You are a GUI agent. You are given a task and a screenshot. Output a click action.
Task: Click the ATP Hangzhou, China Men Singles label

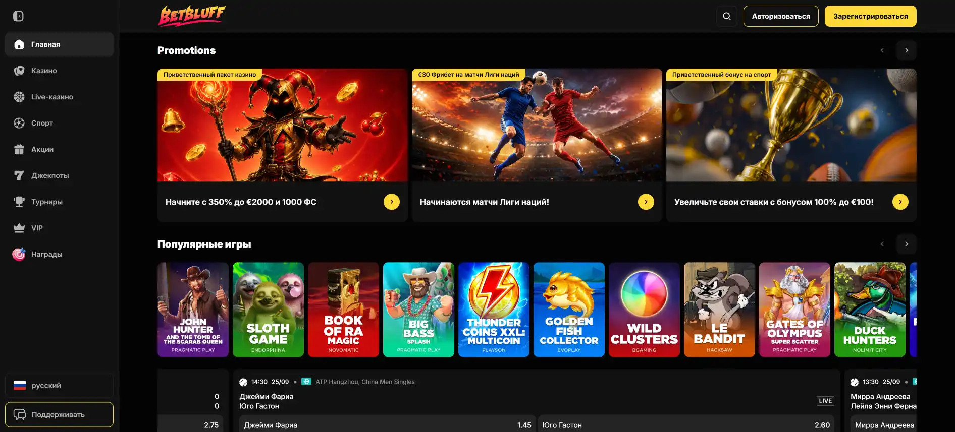point(365,382)
